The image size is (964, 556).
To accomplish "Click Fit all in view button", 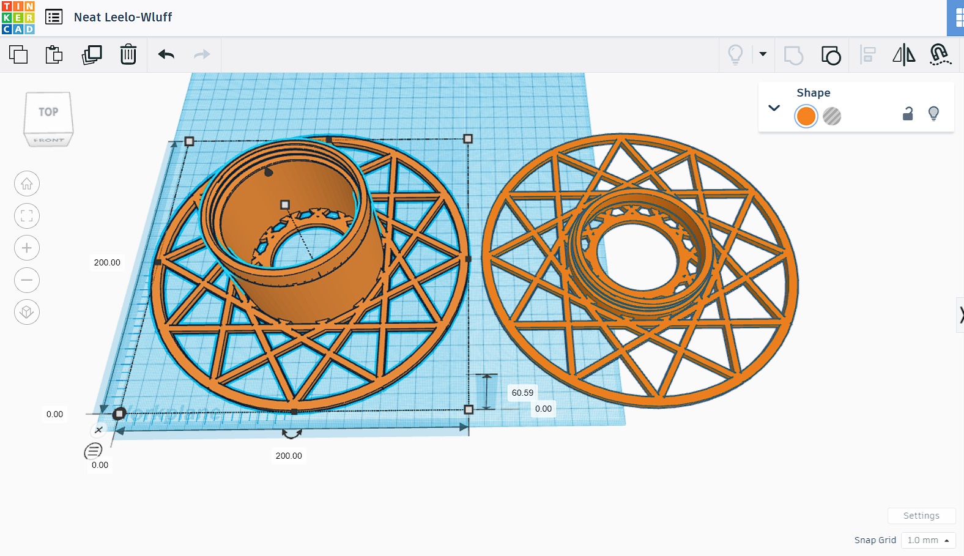I will [x=27, y=216].
